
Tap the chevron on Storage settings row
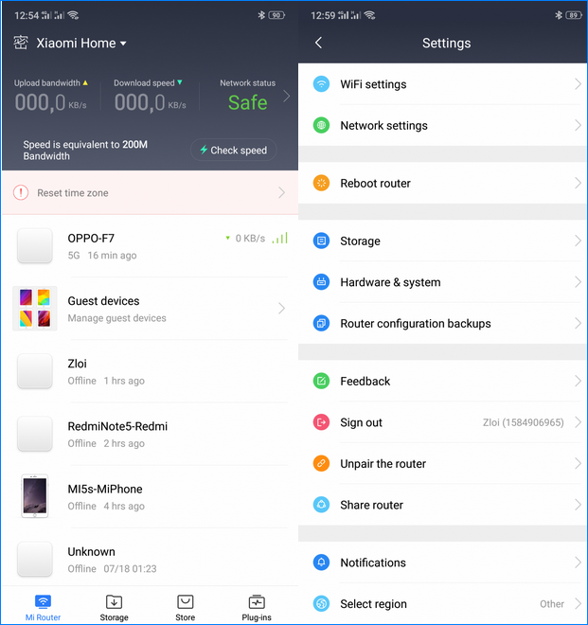(x=578, y=241)
